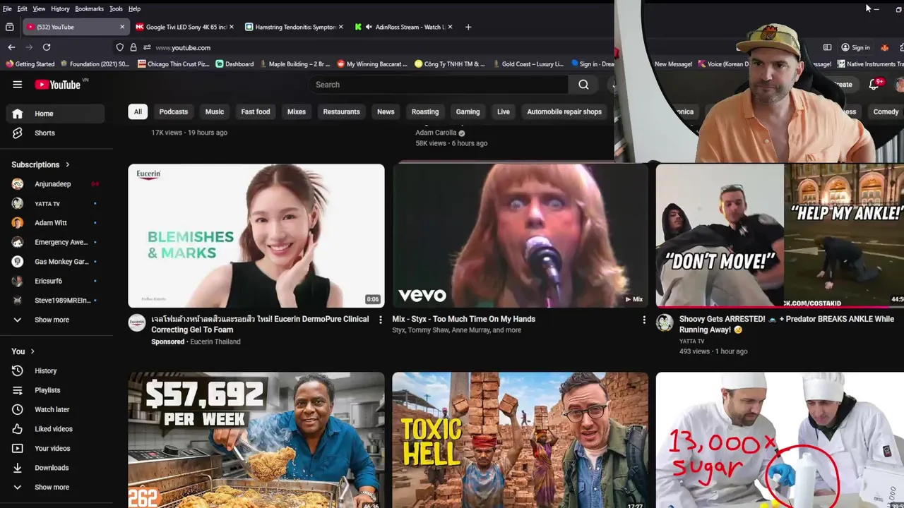Select the Restaurants filter chip
The width and height of the screenshot is (904, 508).
point(341,111)
